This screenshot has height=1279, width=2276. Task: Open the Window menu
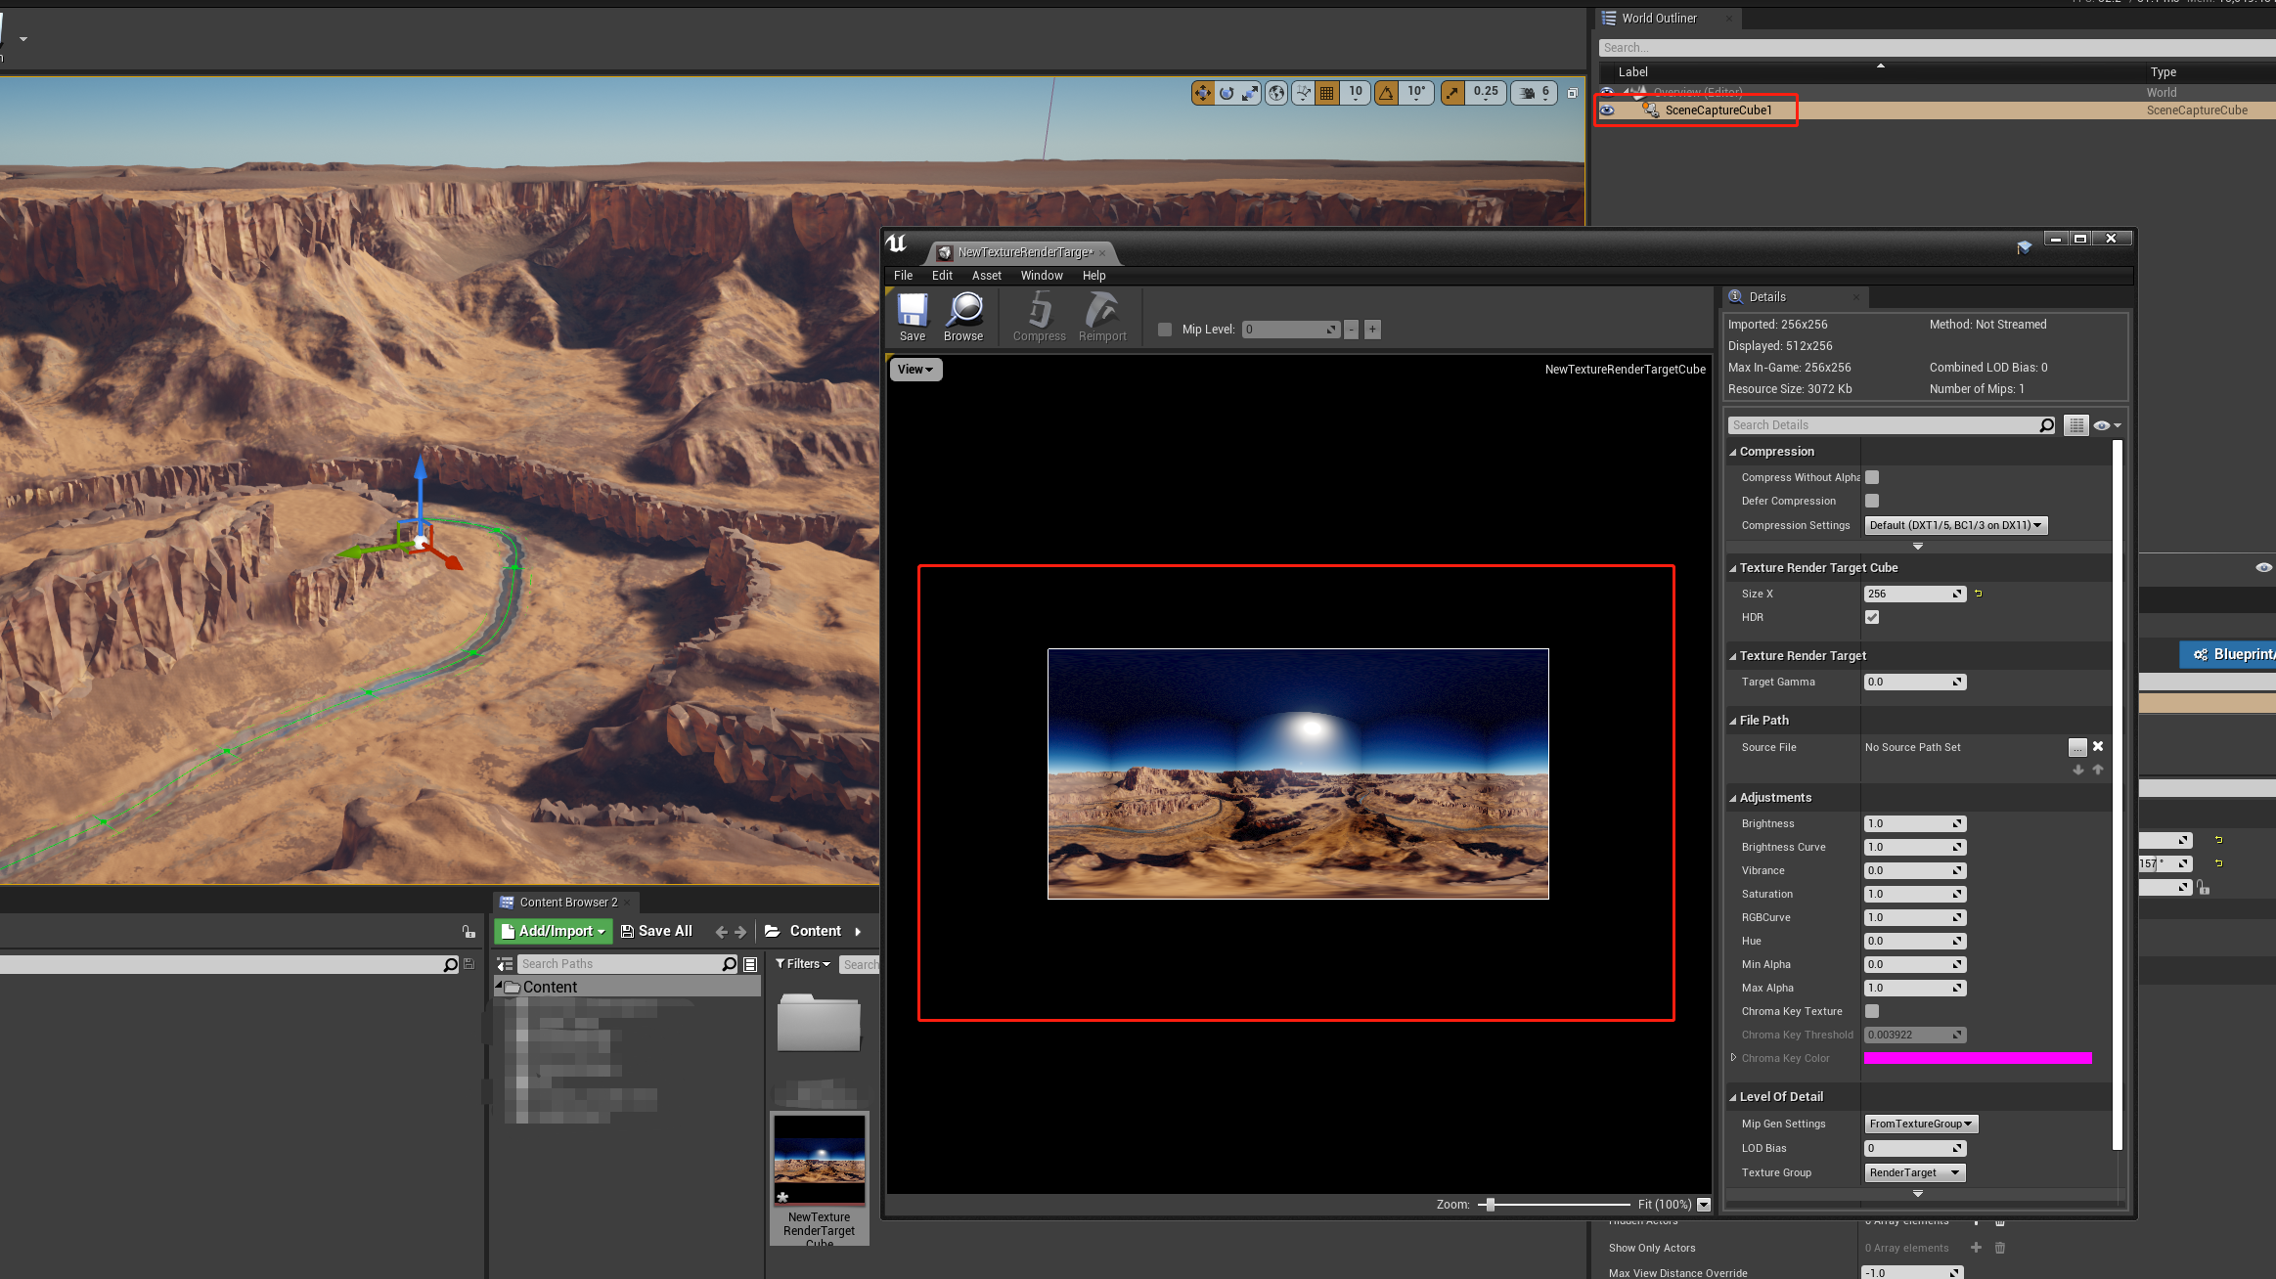tap(1041, 276)
